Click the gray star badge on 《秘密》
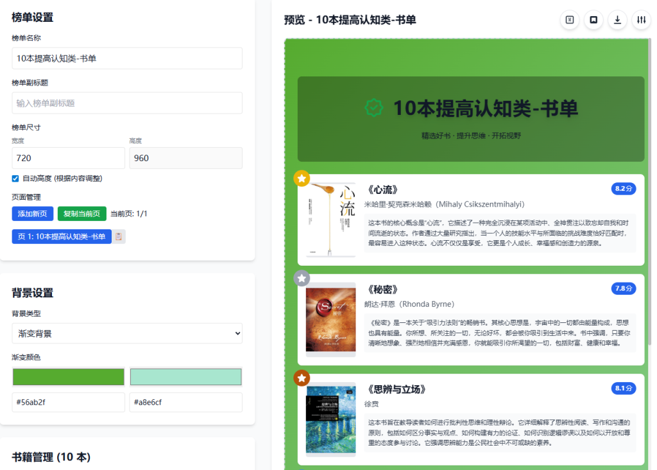 point(302,278)
